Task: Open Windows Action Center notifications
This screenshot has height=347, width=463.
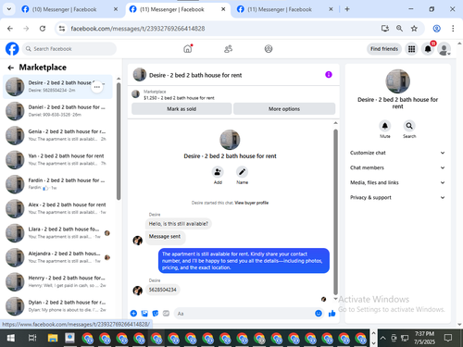Action: [x=448, y=338]
